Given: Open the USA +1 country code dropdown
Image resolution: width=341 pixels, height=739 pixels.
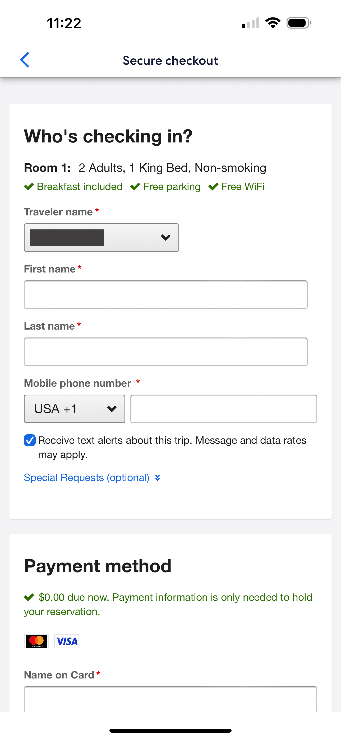Looking at the screenshot, I should [74, 409].
